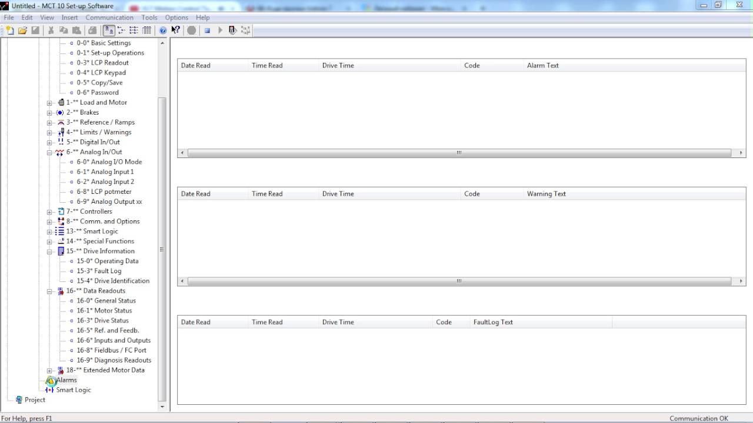Select Large Icons view in toolbar

click(109, 31)
